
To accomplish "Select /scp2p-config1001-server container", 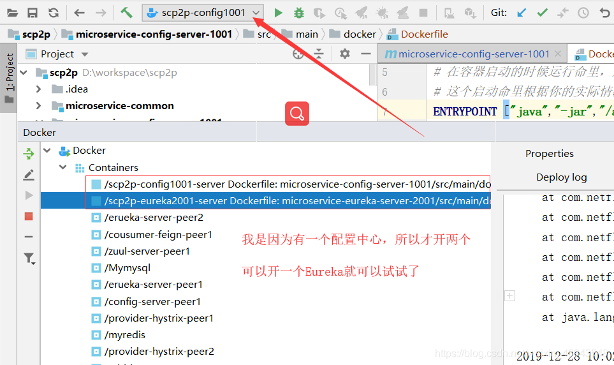I will pyautogui.click(x=291, y=184).
